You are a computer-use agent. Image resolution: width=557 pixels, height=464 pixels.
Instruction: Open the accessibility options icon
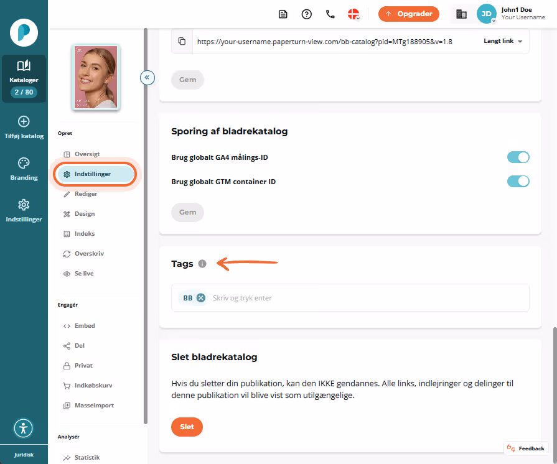point(24,428)
